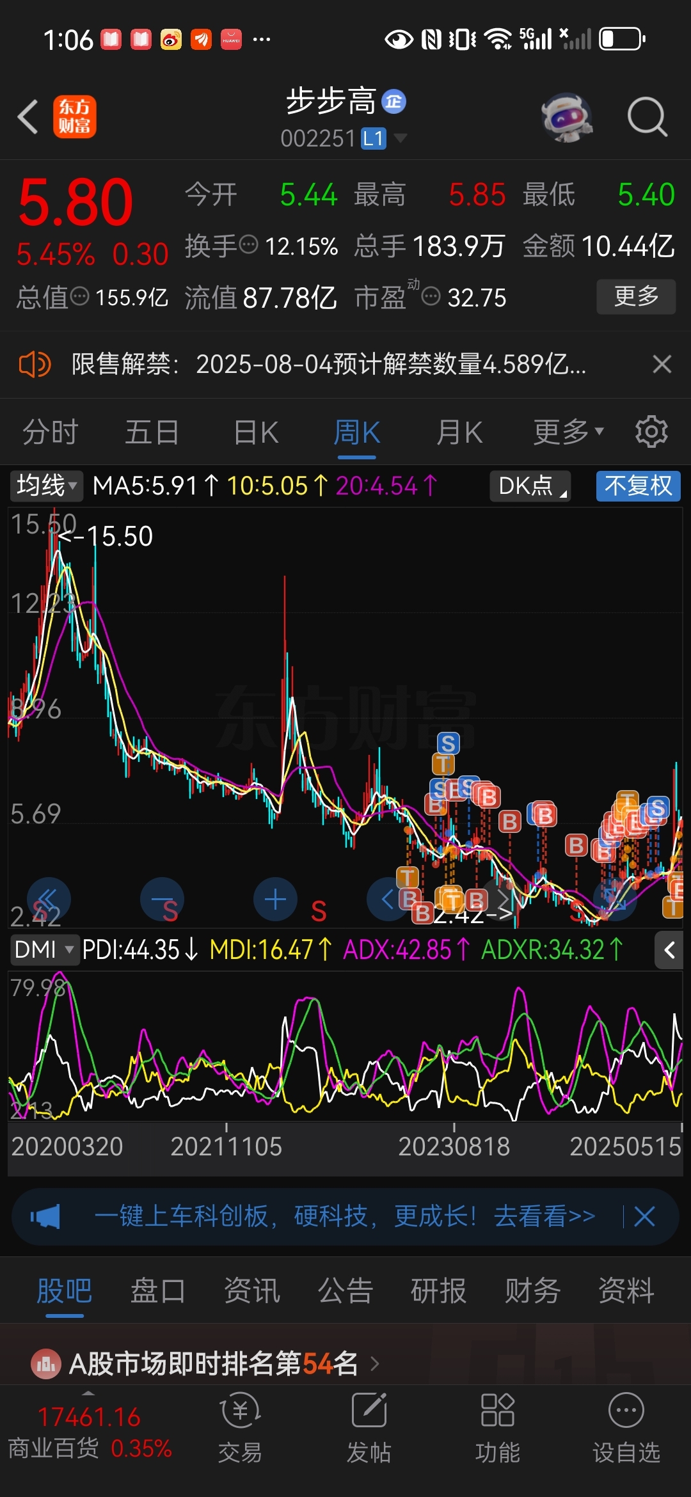Image resolution: width=691 pixels, height=1497 pixels.
Task: Tap the battery status icon
Action: pyautogui.click(x=622, y=39)
